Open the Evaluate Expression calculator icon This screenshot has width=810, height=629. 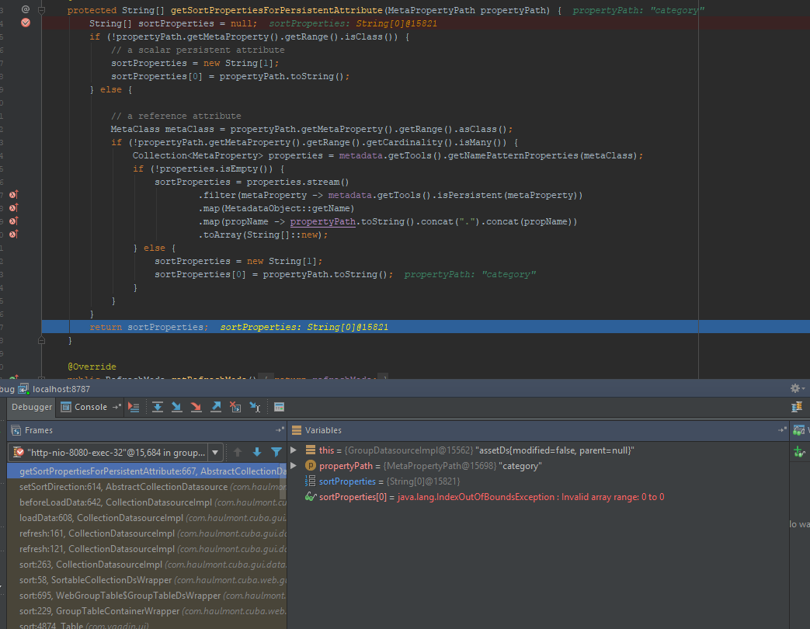click(x=279, y=408)
